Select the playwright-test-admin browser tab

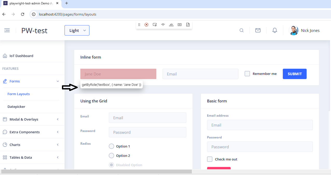click(31, 4)
